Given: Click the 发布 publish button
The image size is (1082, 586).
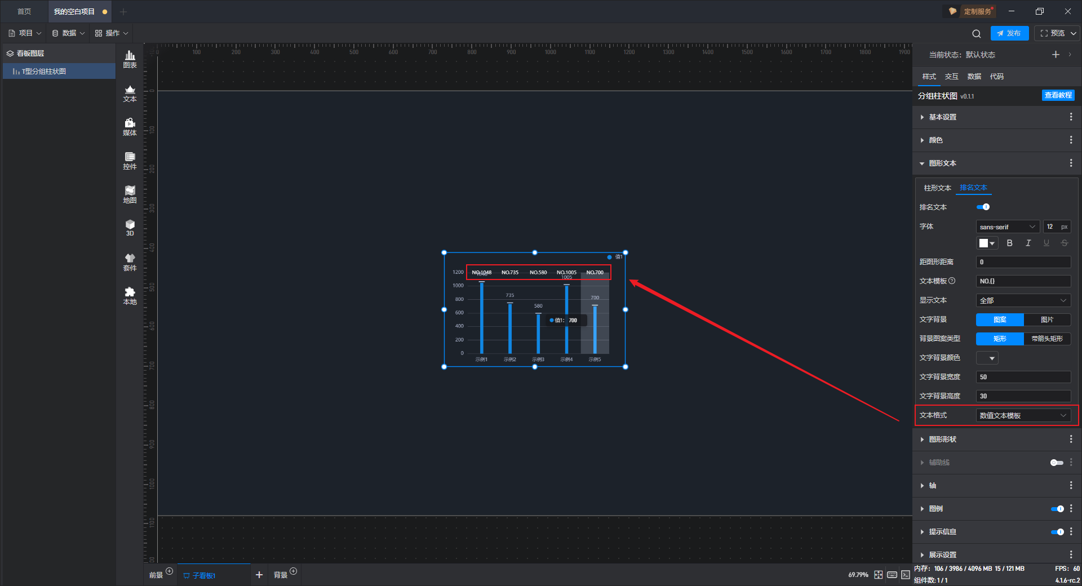Looking at the screenshot, I should (x=1009, y=33).
